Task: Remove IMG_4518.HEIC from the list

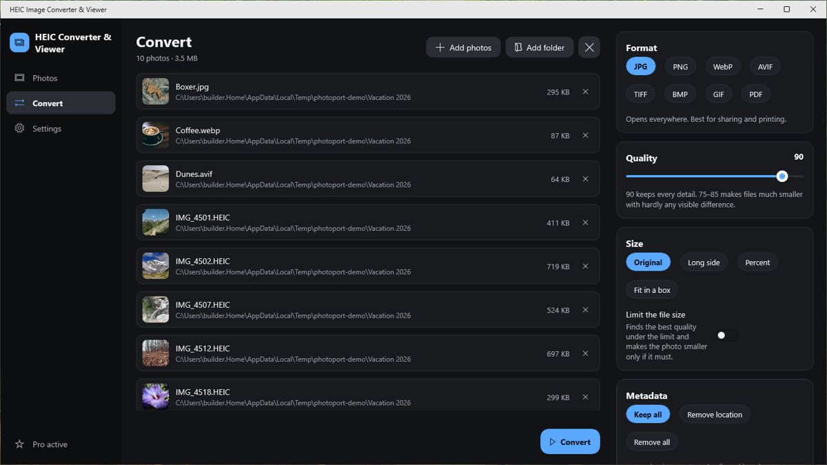Action: pos(585,397)
